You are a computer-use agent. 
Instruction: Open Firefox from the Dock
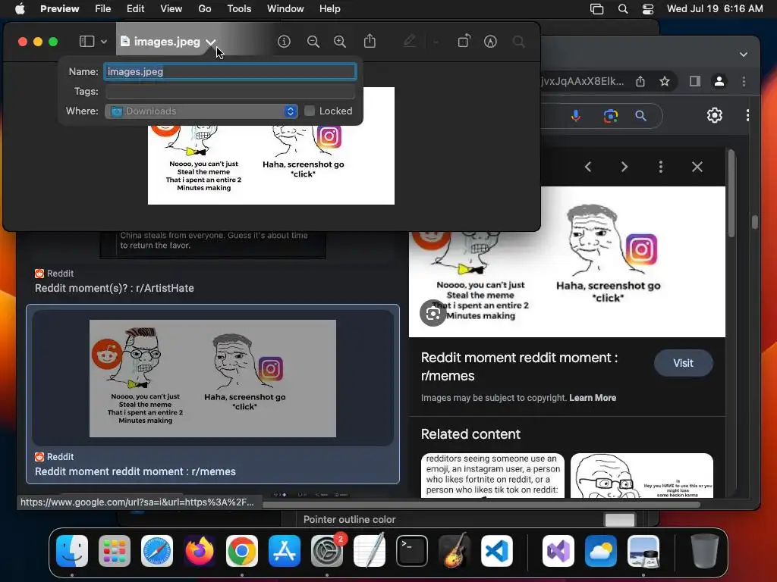200,551
